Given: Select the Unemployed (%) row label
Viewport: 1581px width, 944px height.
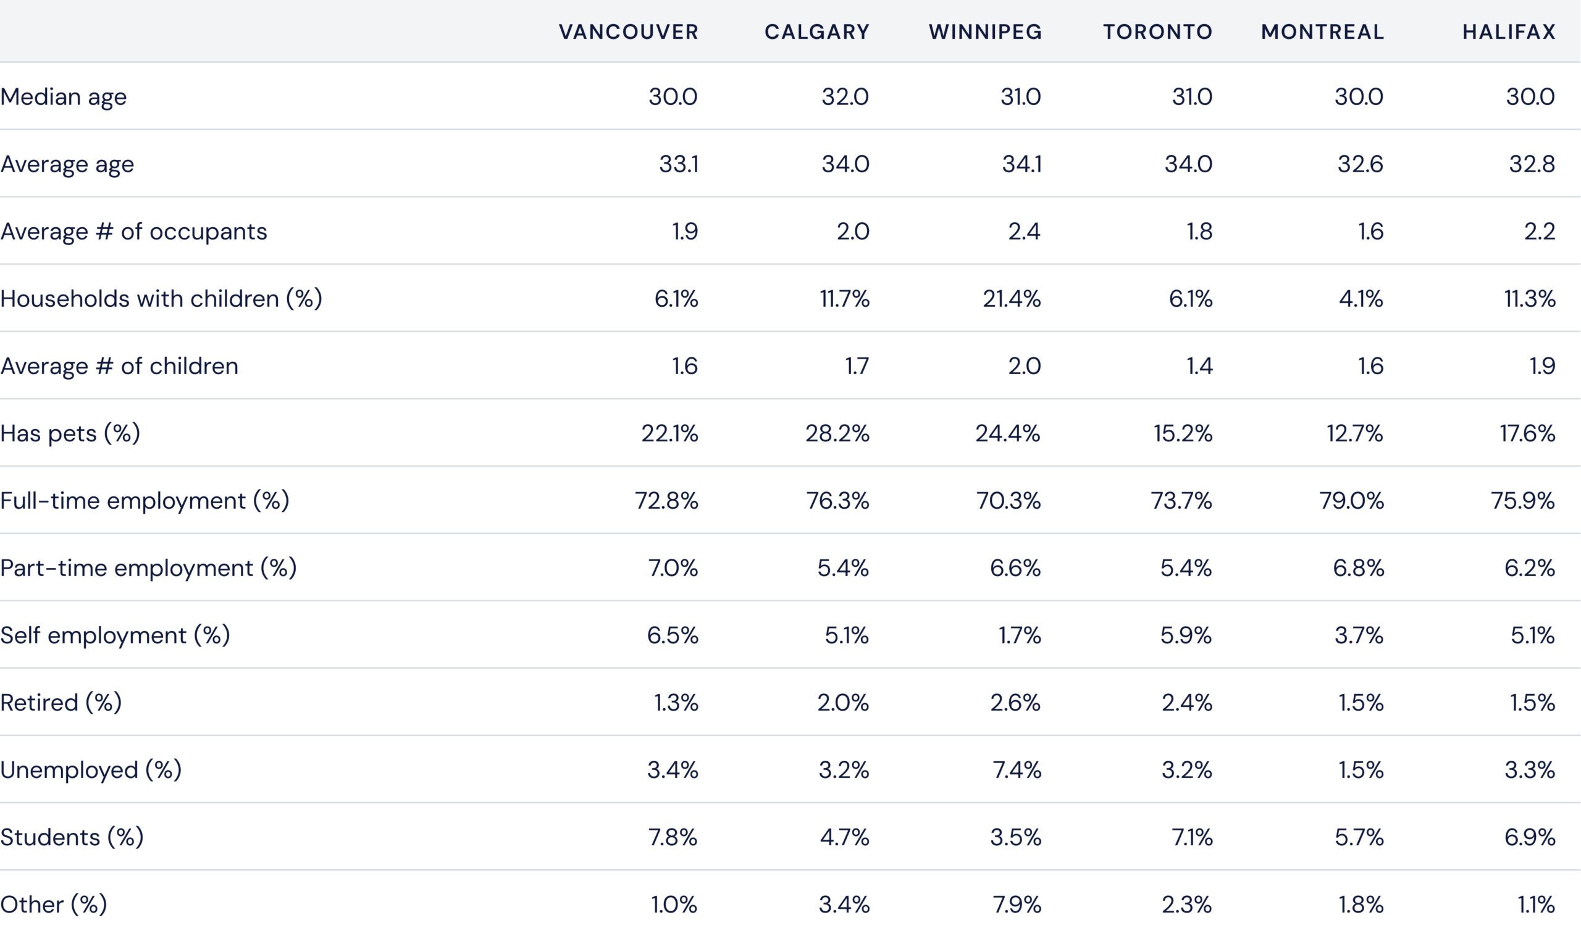Looking at the screenshot, I should (x=91, y=771).
